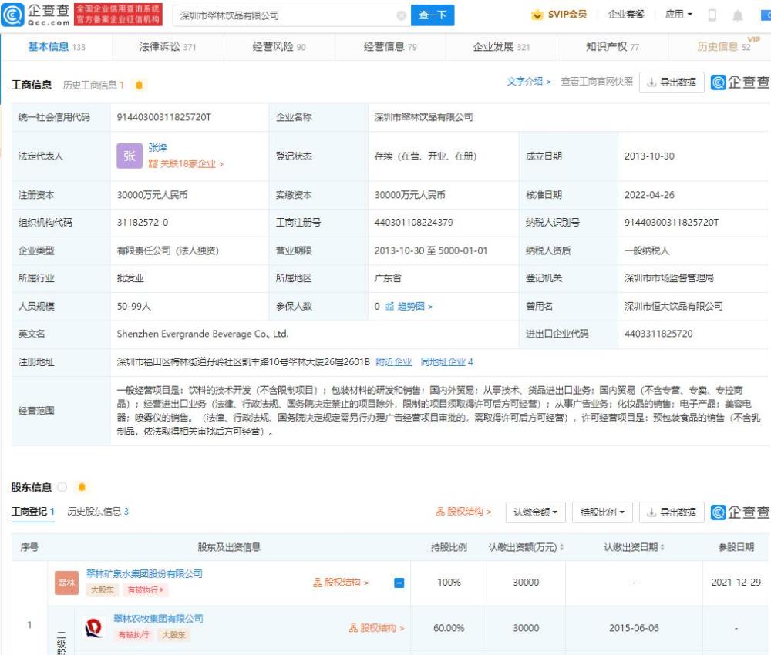Switch to 基本信息 tab

(56, 47)
